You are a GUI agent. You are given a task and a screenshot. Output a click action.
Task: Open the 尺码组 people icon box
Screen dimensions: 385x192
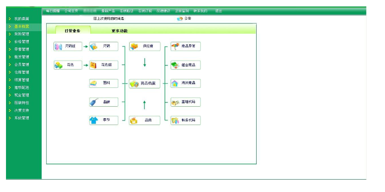point(68,46)
